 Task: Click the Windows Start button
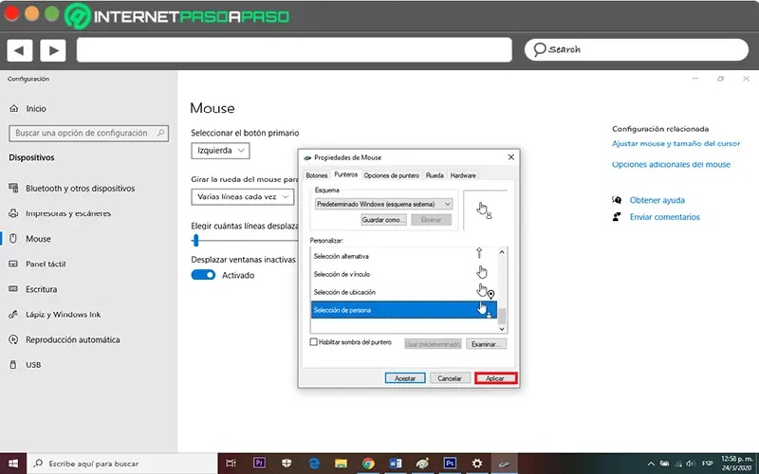pos(13,464)
